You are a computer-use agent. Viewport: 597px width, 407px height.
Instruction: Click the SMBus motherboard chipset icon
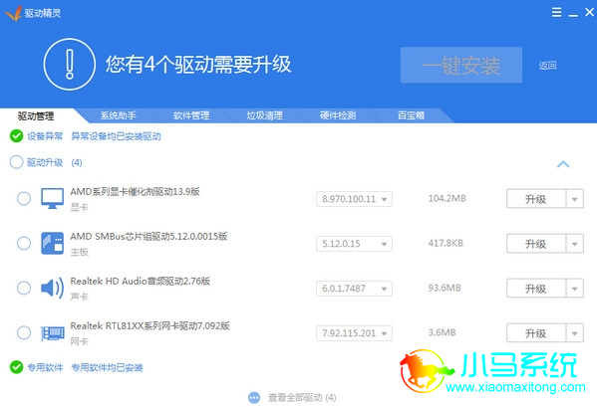tap(52, 243)
